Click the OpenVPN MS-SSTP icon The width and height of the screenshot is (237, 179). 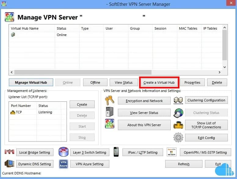[171, 152]
